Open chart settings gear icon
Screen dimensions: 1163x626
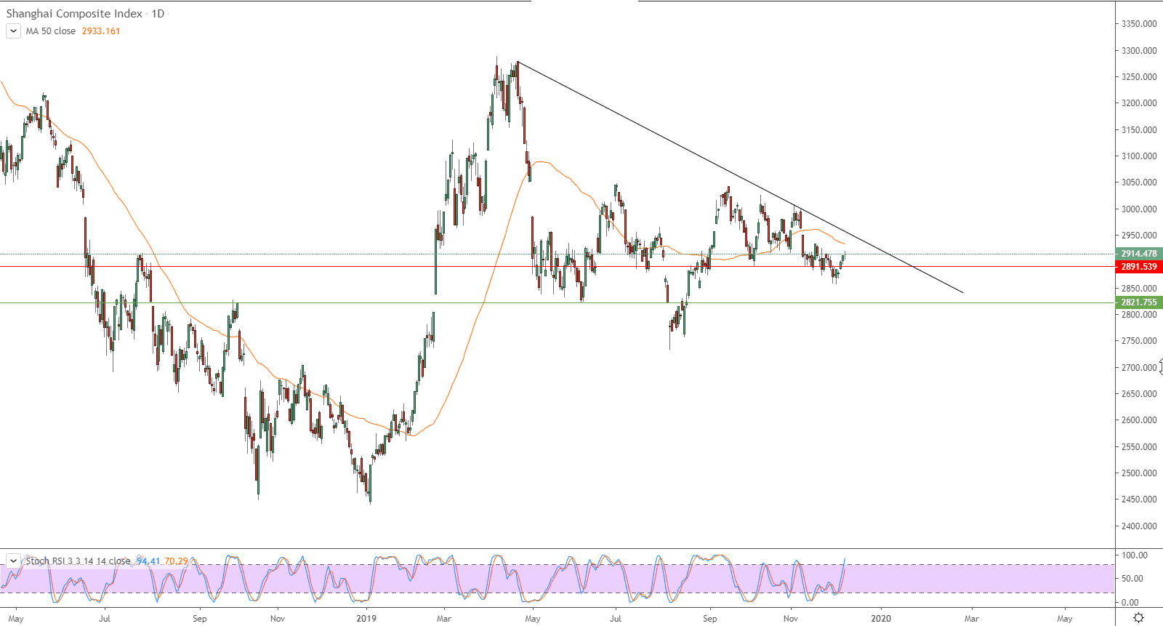coord(1138,618)
